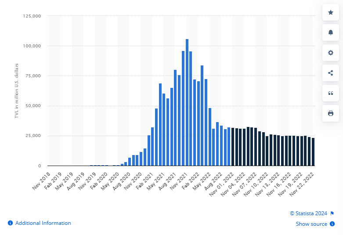
Task: Click the Show source link
Action: point(311,224)
